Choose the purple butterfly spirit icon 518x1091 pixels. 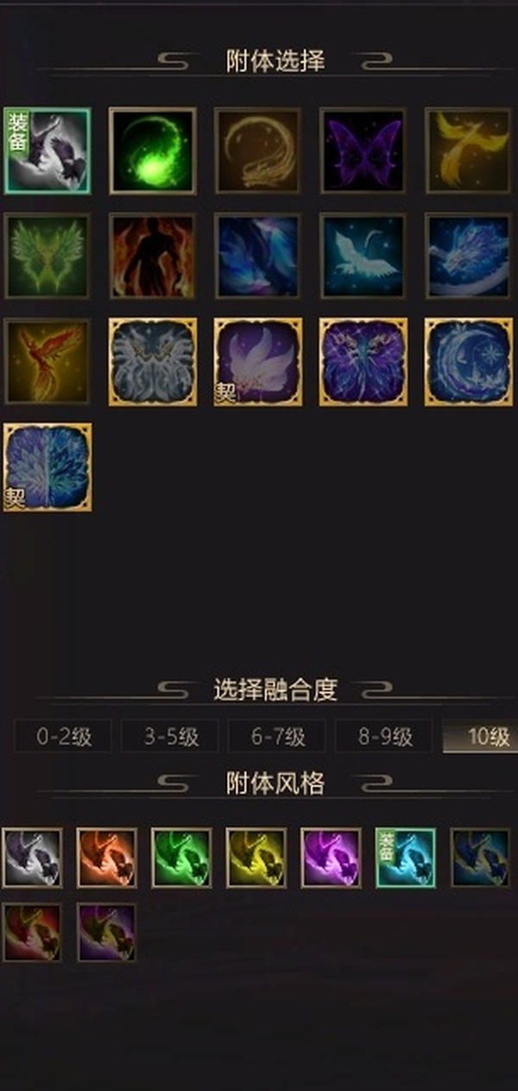363,151
